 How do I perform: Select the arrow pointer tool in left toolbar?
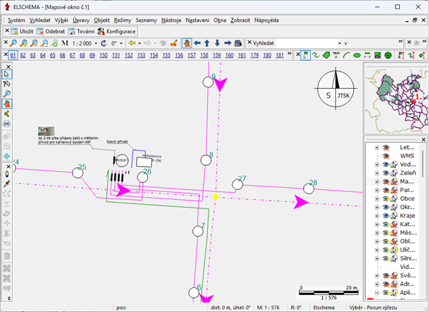(7, 73)
